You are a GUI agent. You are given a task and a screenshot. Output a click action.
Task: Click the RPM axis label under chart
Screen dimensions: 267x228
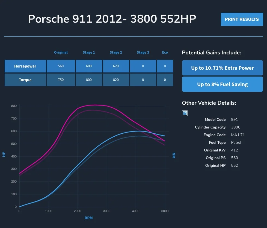click(x=89, y=218)
